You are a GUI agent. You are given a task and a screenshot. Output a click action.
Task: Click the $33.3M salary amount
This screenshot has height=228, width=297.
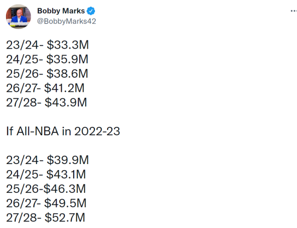tap(68, 45)
